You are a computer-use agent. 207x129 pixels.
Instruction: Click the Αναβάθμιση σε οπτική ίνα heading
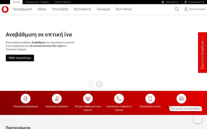point(39,35)
